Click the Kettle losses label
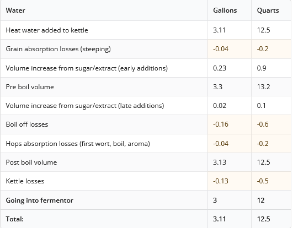This screenshot has height=228, width=293. click(25, 181)
